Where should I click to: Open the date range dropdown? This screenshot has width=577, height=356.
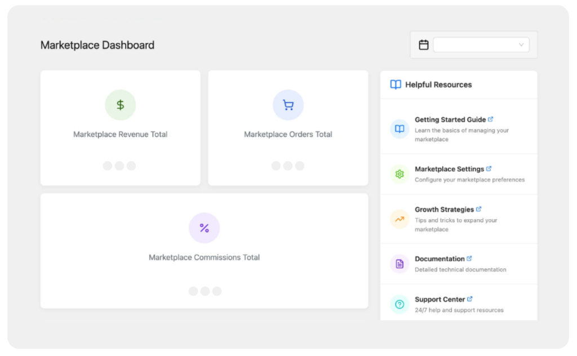(x=481, y=44)
